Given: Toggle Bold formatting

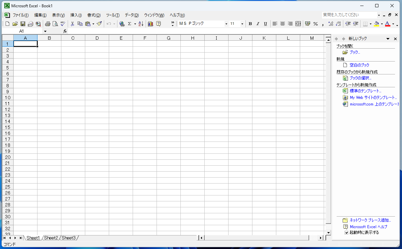Looking at the screenshot, I should (x=250, y=24).
